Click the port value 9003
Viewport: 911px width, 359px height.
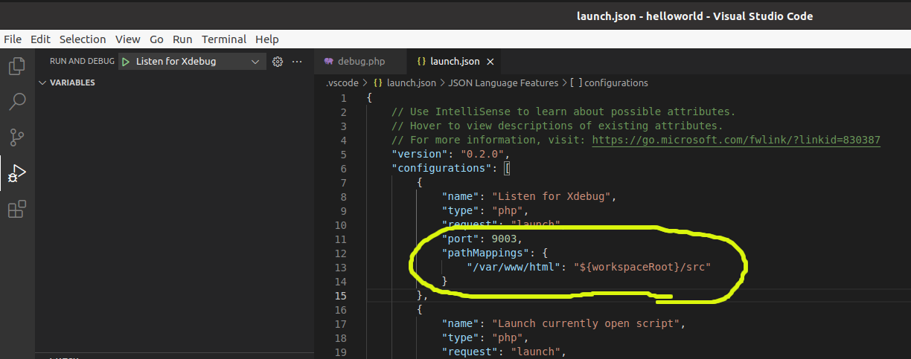pyautogui.click(x=504, y=239)
